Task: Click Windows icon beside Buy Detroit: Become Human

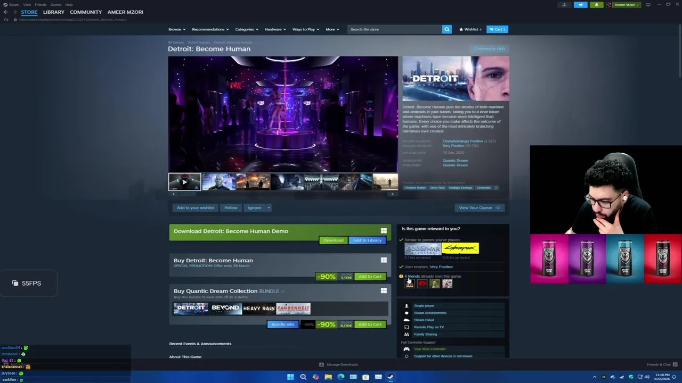Action: (x=384, y=260)
